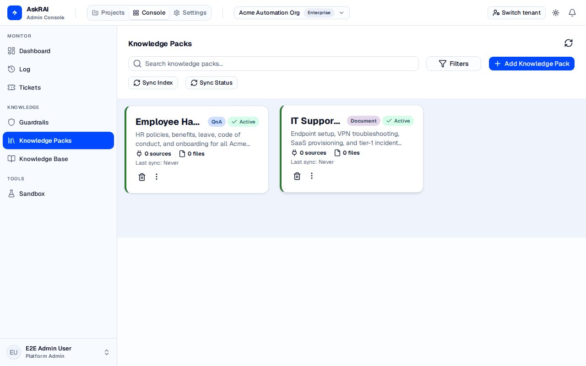Click '0 files' on Employee Handbook card
Screen dimensions: 586x366
[x=192, y=154]
